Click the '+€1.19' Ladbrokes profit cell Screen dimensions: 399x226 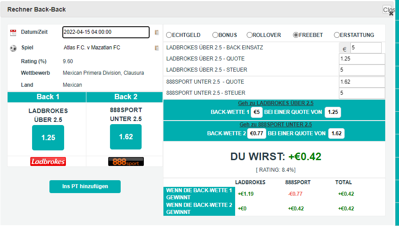pyautogui.click(x=245, y=194)
